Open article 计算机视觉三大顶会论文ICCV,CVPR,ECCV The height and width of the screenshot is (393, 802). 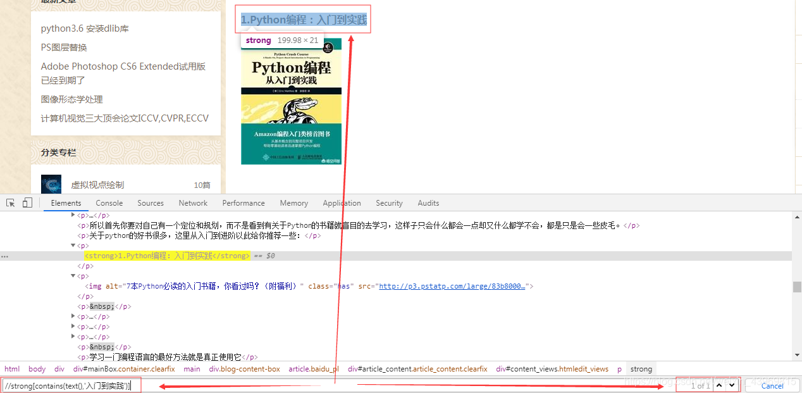tap(125, 118)
